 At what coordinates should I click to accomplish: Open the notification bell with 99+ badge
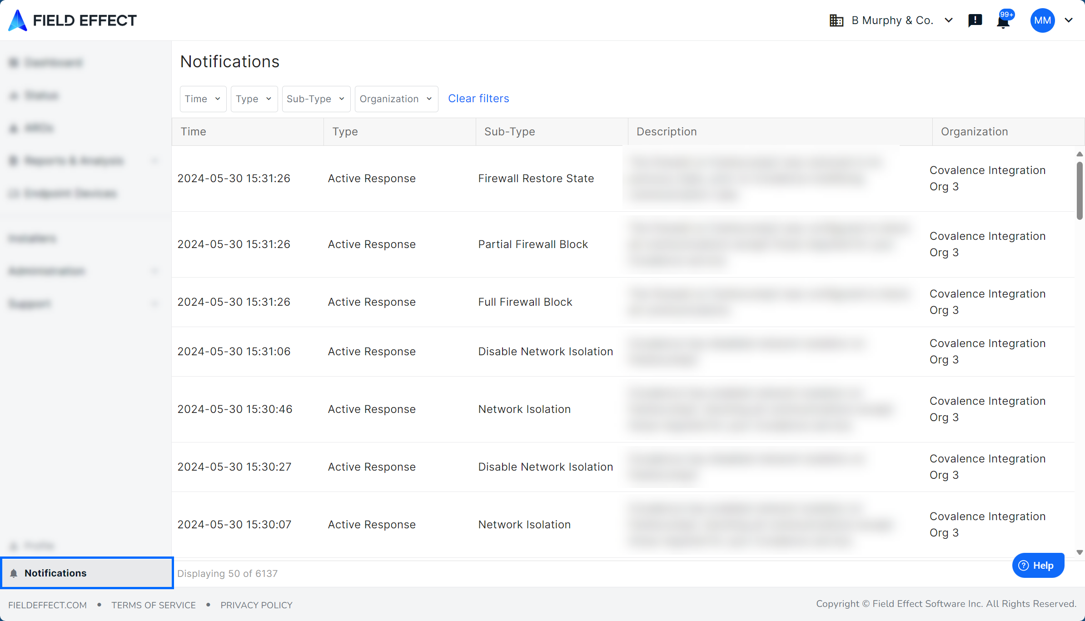[1003, 21]
